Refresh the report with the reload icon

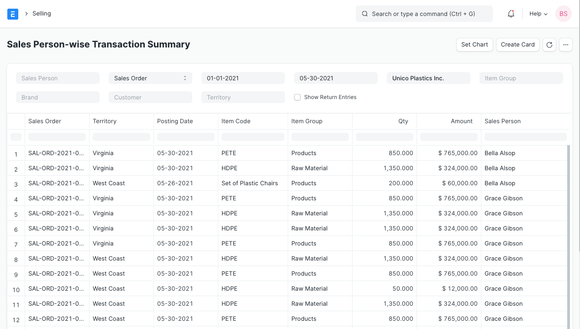point(549,44)
